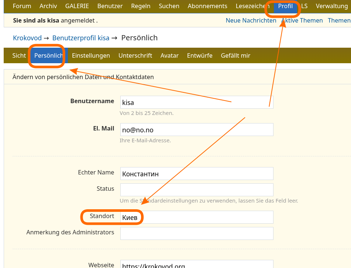The width and height of the screenshot is (351, 268).
Task: Open the Benutzer list
Action: click(x=110, y=6)
